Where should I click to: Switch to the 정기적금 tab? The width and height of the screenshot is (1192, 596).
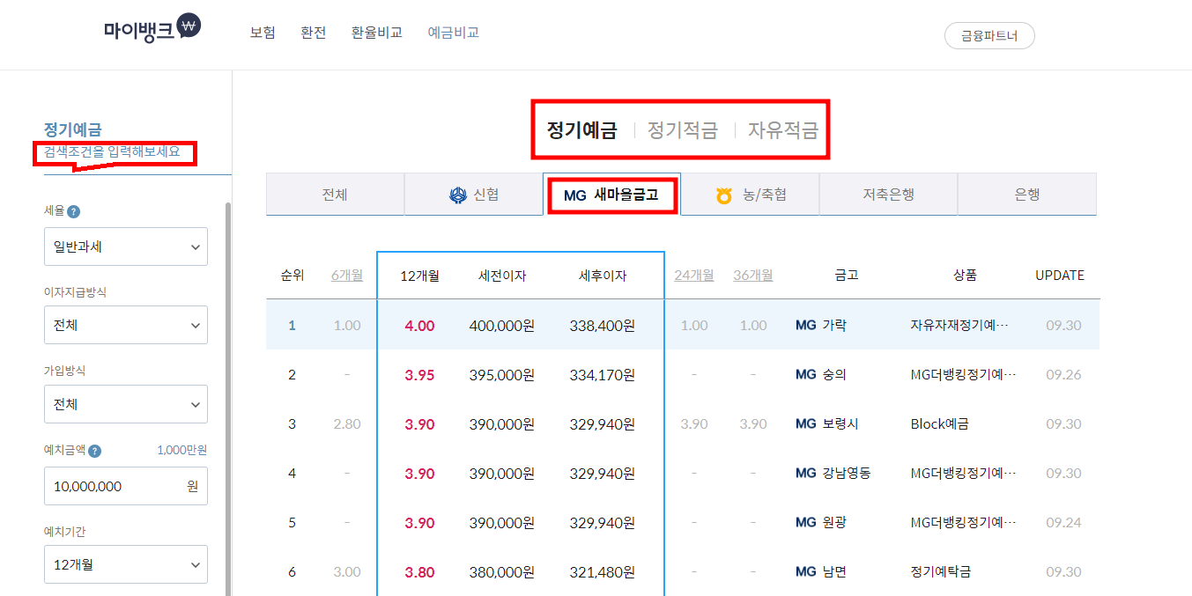click(683, 130)
